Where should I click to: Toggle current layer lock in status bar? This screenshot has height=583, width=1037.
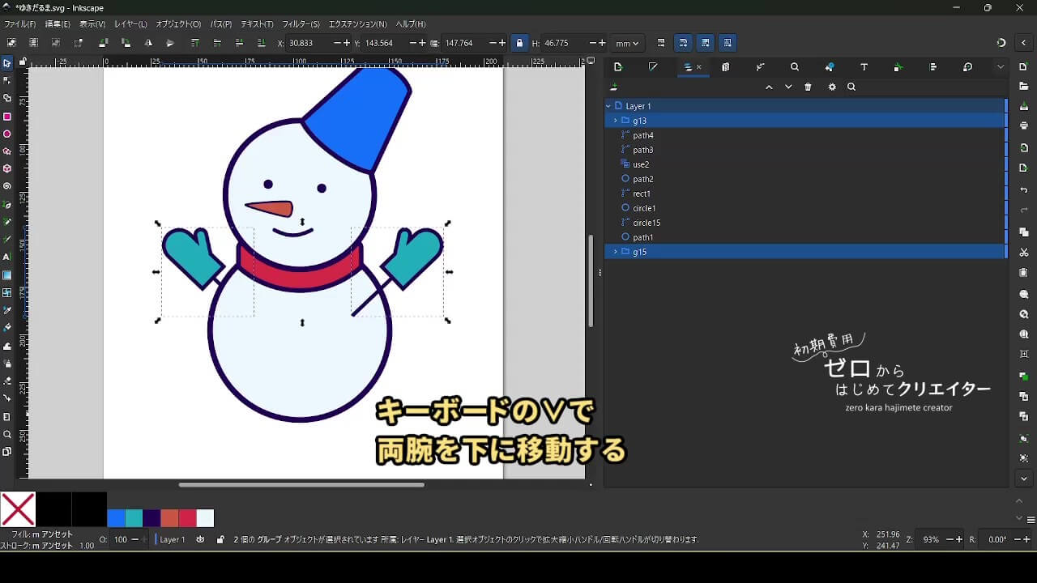[x=220, y=539]
